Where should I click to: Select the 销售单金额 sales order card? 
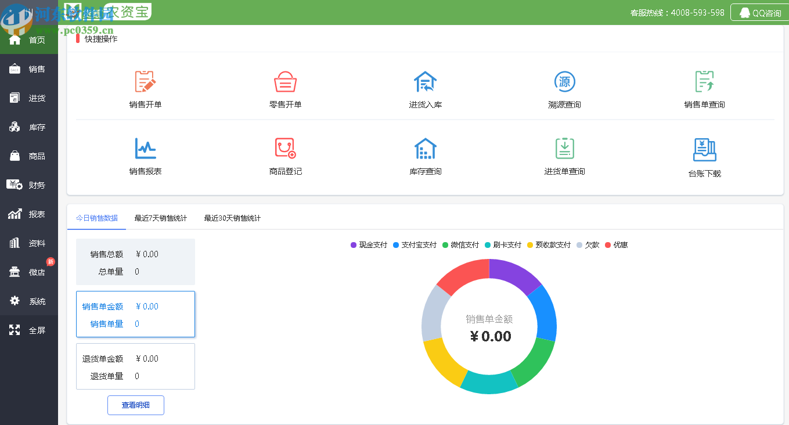coord(135,314)
